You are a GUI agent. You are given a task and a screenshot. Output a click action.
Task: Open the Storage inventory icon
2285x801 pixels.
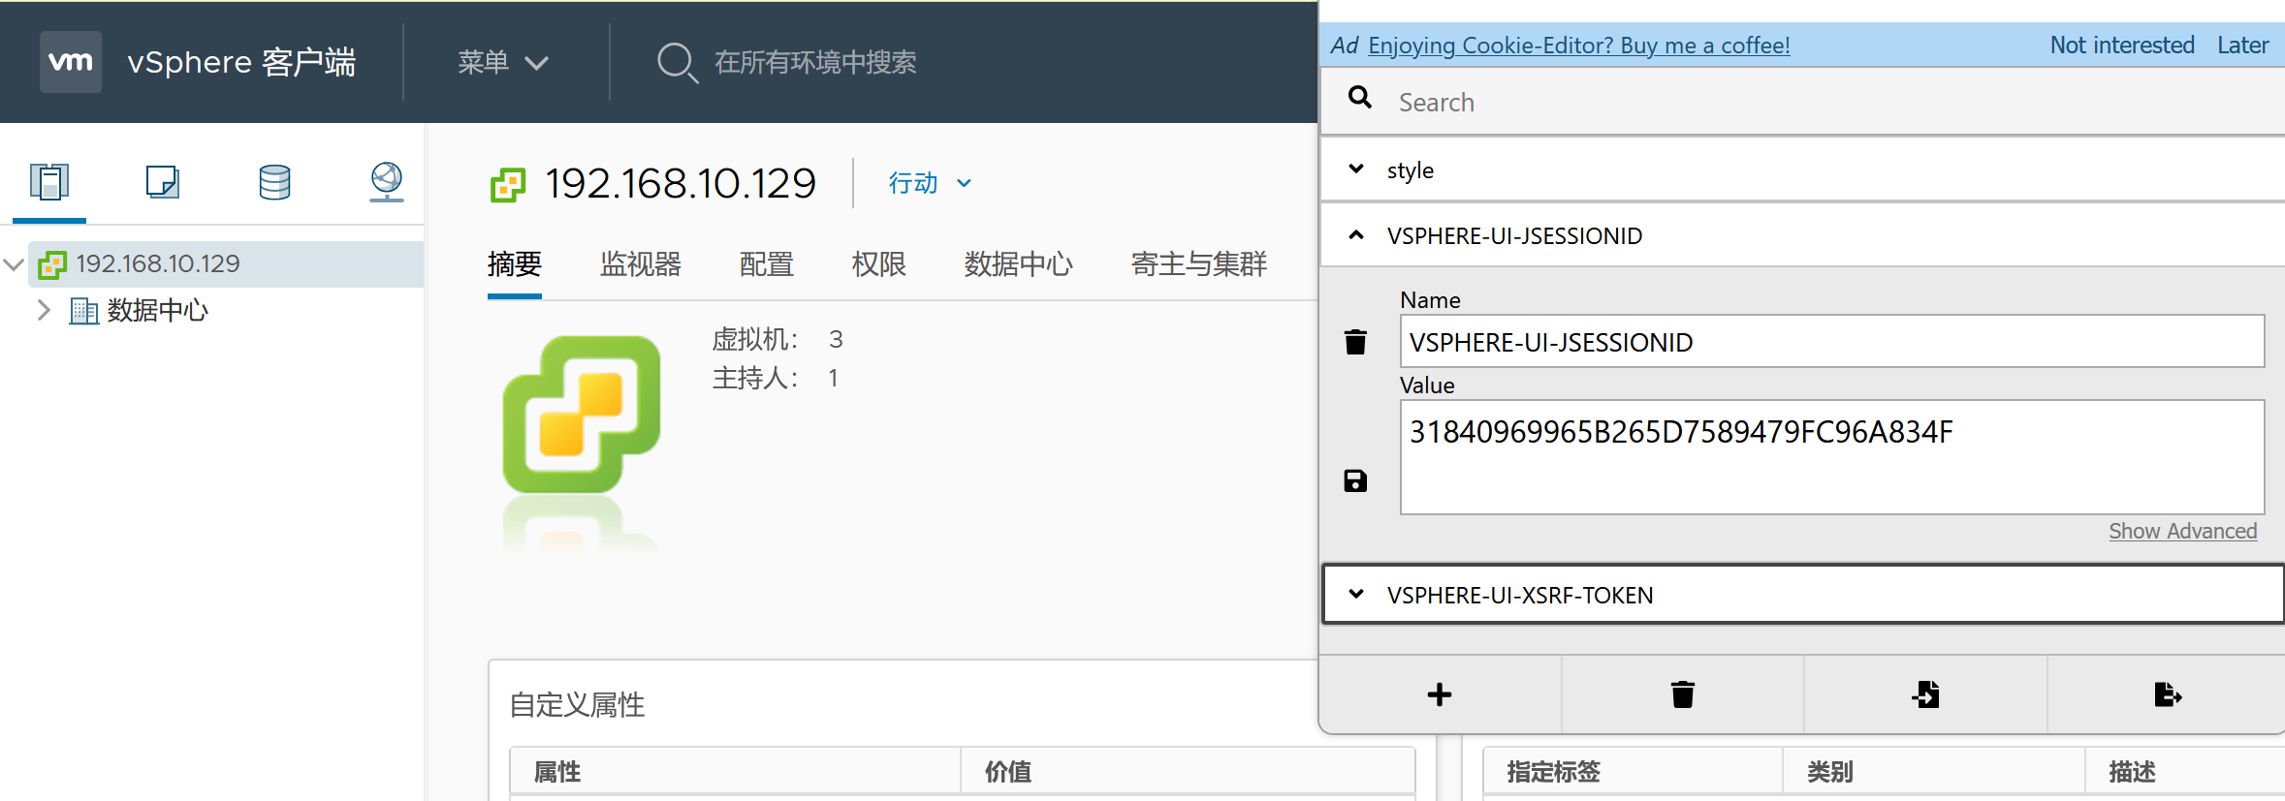(274, 182)
